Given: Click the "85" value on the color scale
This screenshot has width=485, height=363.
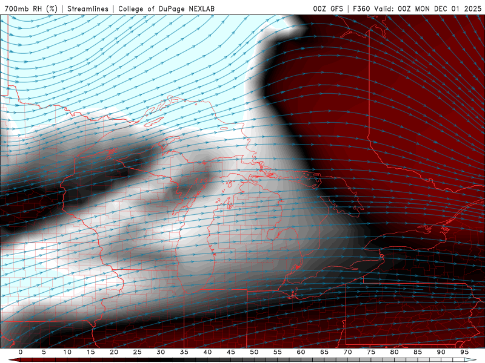Looking at the screenshot, I should click(x=418, y=352).
